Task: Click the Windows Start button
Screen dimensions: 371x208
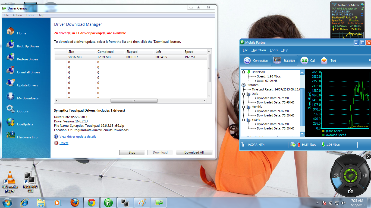Action: pyautogui.click(x=7, y=202)
